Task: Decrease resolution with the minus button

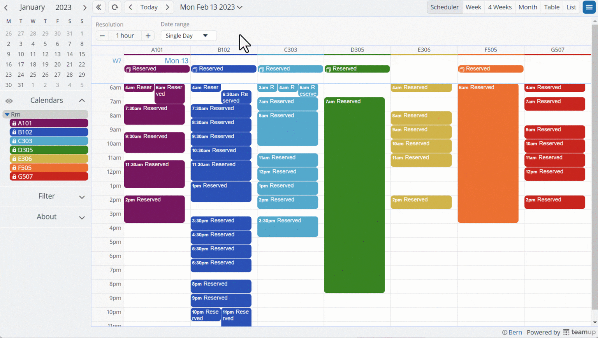Action: click(x=102, y=35)
